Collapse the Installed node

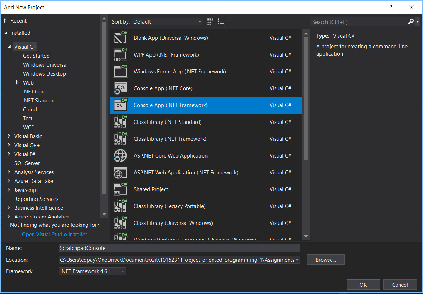[6, 33]
